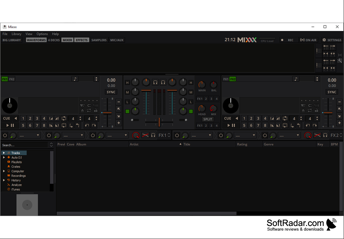
Task: Toggle FX1 on the left deck
Action: pyautogui.click(x=5, y=79)
